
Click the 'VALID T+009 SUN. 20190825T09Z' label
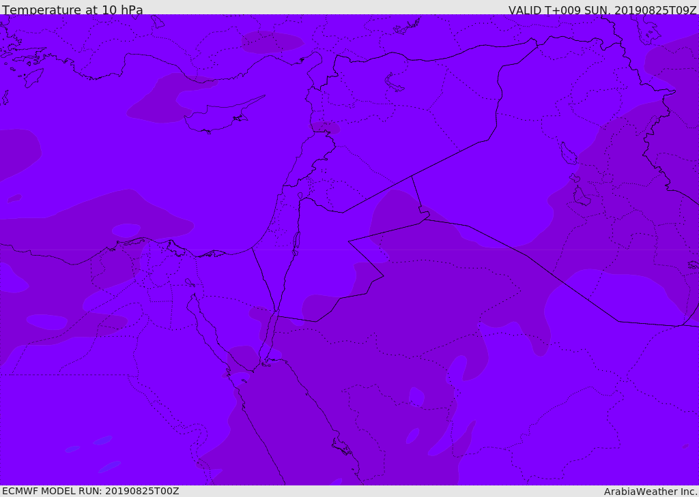coord(602,10)
